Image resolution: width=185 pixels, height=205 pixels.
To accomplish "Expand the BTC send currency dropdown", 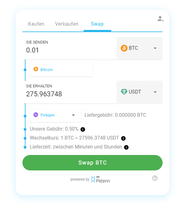I will tap(155, 48).
